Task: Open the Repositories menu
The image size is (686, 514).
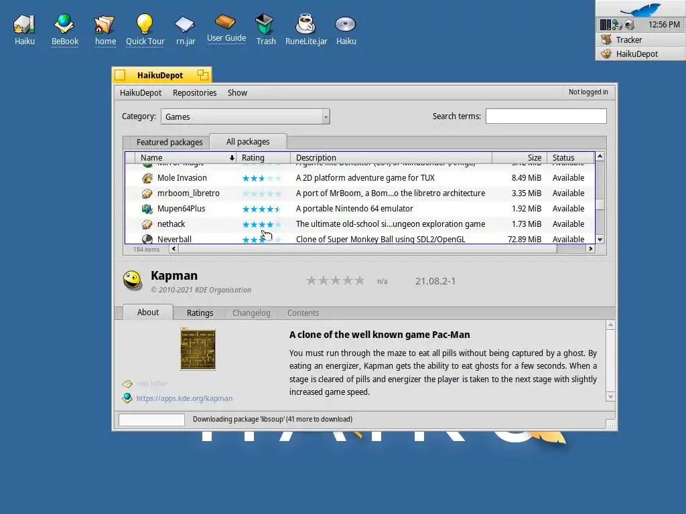Action: (x=194, y=92)
